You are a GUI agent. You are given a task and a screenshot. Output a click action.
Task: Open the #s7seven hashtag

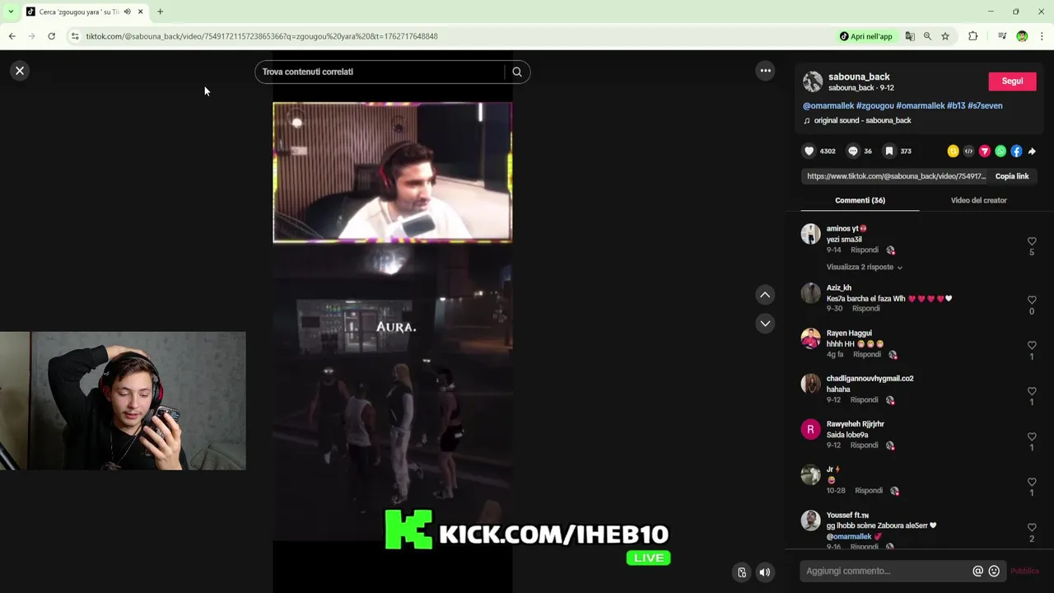985,105
